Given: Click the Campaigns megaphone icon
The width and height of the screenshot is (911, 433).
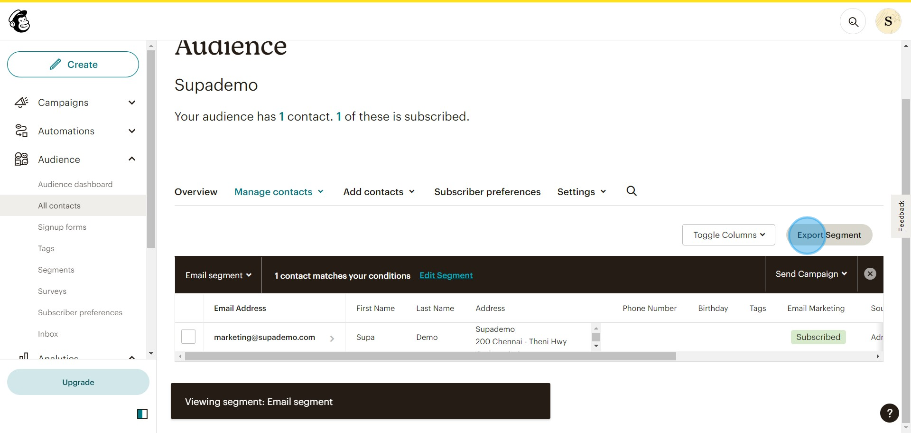Looking at the screenshot, I should click(21, 103).
